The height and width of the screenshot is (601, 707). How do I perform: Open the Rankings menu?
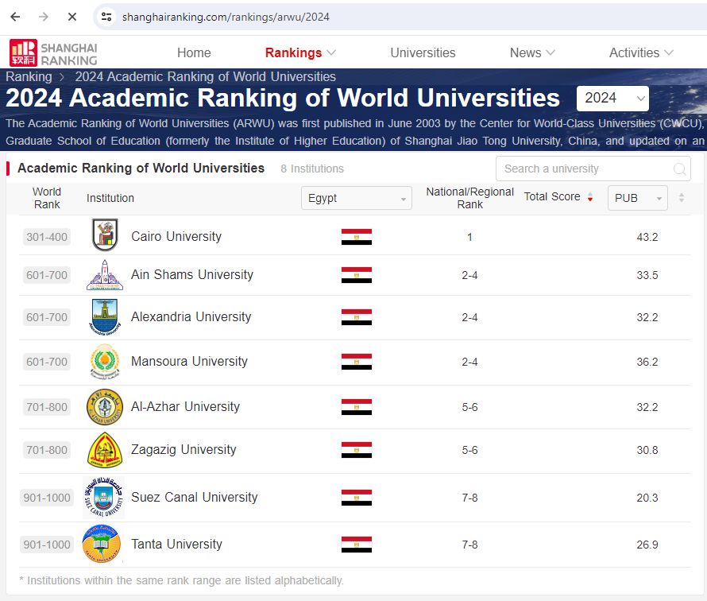(x=300, y=52)
